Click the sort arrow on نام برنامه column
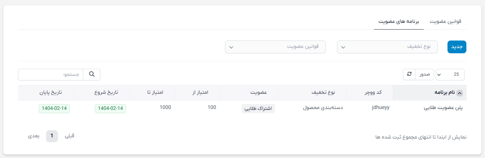This screenshot has height=158, width=485. click(460, 93)
